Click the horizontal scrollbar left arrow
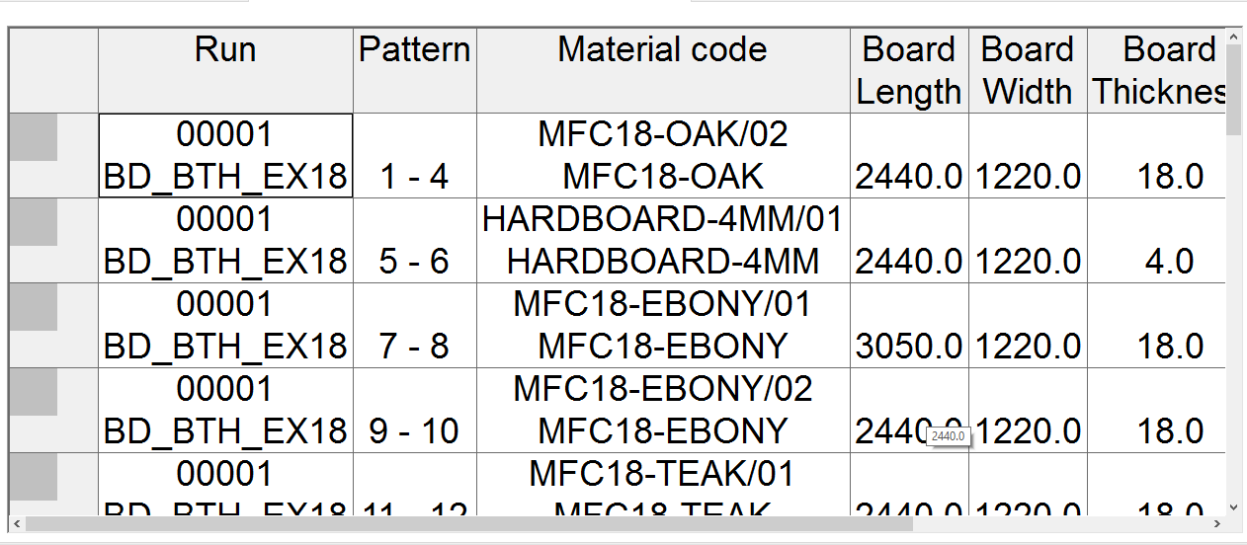Screen dimensions: 1247x545 (17, 523)
